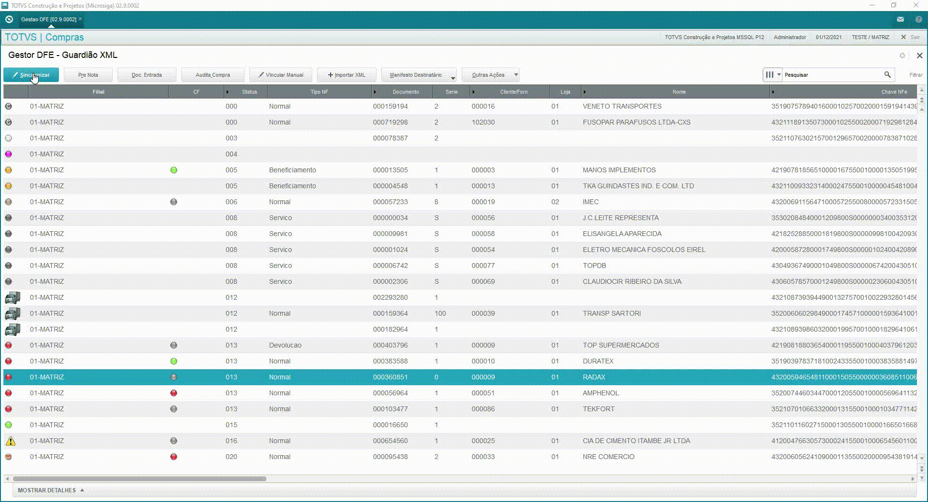Click red status circle of TOP SUPERMERCADOS
This screenshot has width=928, height=502.
pyautogui.click(x=8, y=345)
